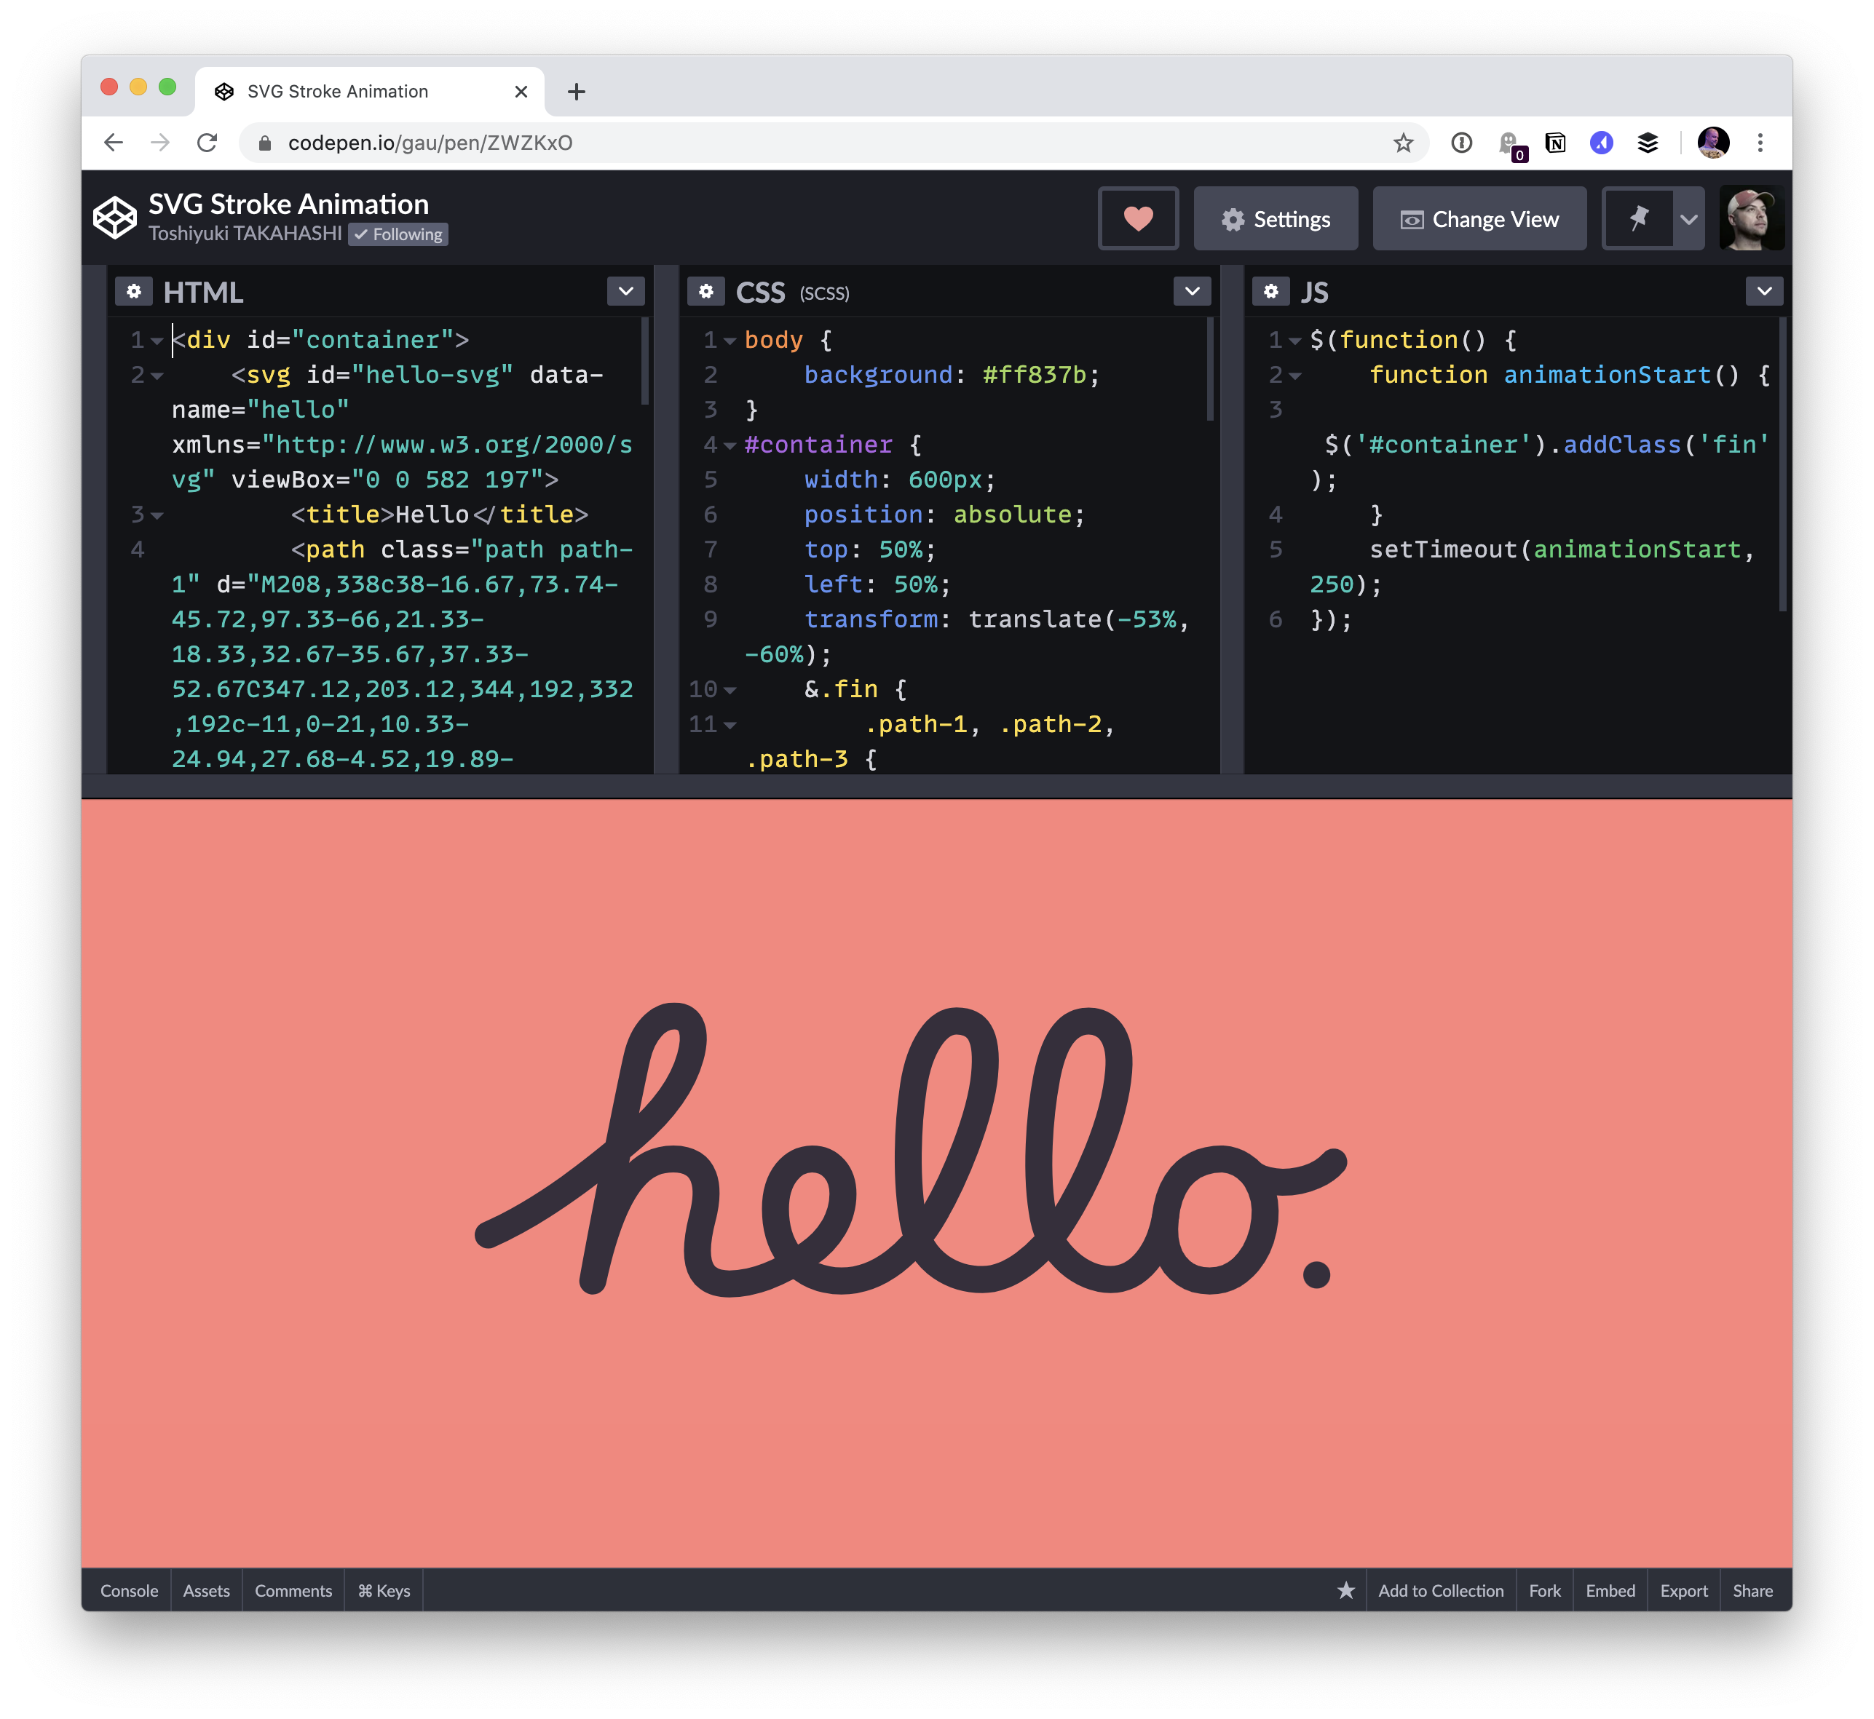Click the user avatar in the header
This screenshot has width=1874, height=1719.
coord(1753,218)
